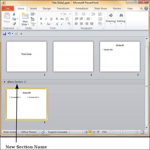
Task: Click the Paste clipboard icon
Action: click(7, 16)
